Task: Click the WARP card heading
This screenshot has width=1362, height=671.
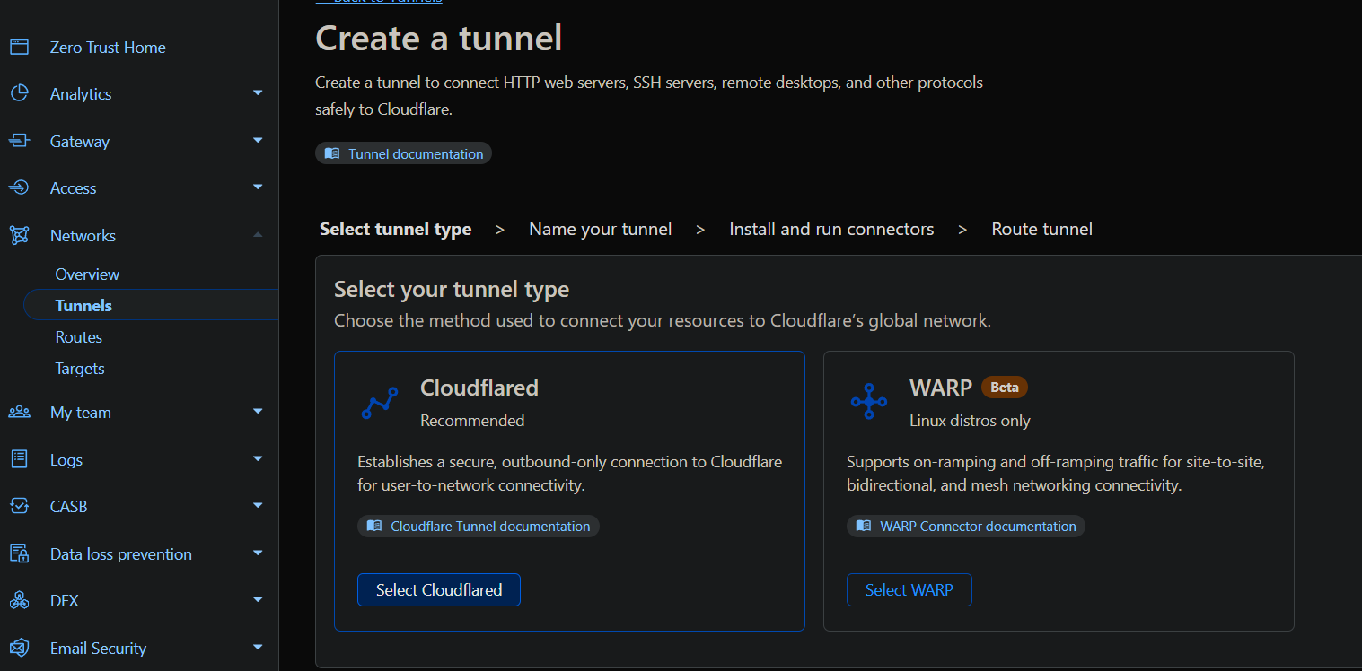Action: click(x=941, y=388)
